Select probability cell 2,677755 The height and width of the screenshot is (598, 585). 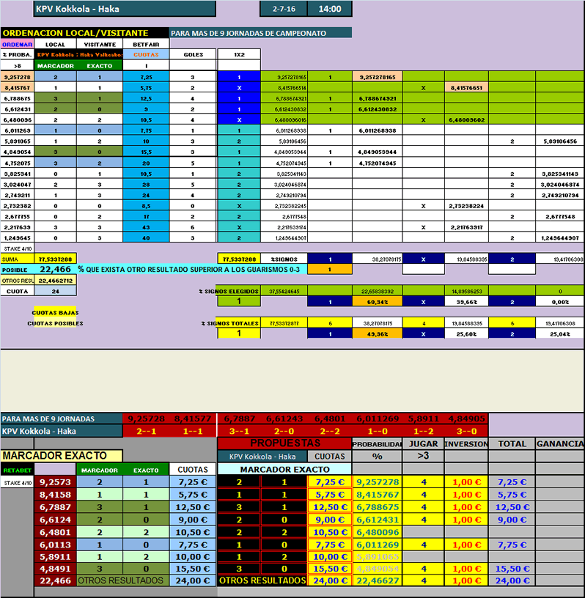[x=17, y=217]
